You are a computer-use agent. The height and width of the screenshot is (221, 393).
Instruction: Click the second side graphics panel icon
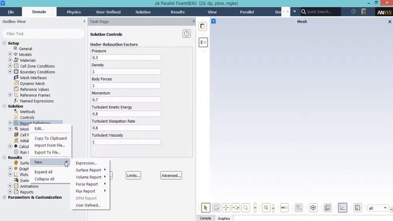(x=203, y=42)
